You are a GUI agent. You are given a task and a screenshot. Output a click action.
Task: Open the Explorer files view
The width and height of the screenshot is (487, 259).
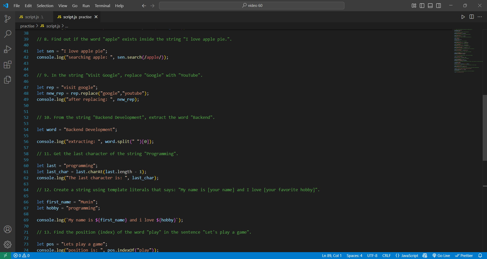click(8, 80)
